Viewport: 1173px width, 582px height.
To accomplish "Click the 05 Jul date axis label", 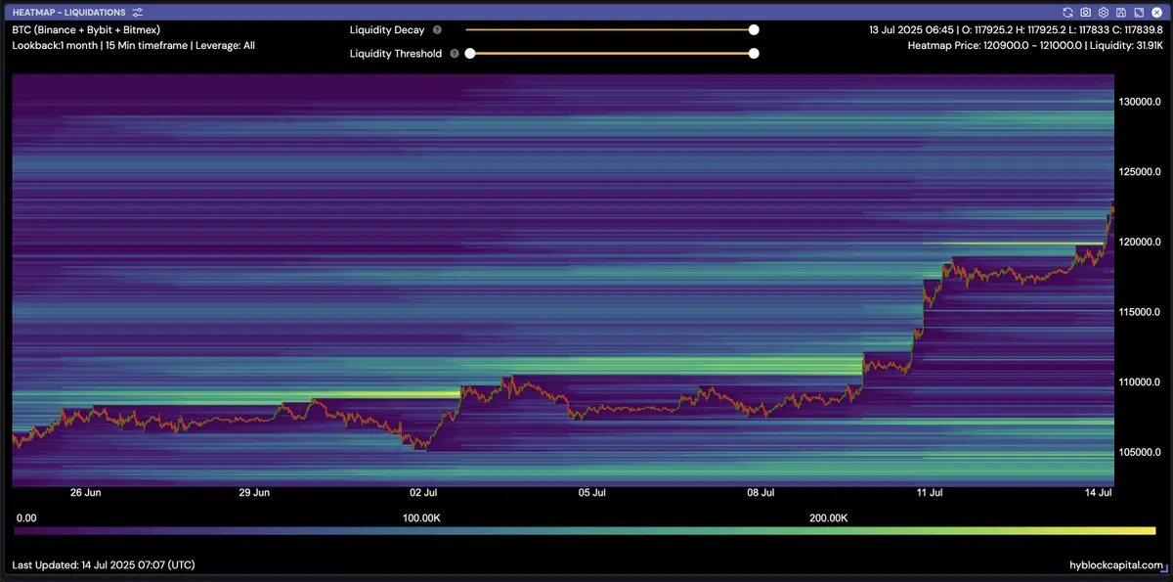I will click(592, 493).
